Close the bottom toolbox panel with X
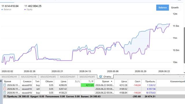Image resolution: width=185 pixels, height=104 pixels. point(1,81)
